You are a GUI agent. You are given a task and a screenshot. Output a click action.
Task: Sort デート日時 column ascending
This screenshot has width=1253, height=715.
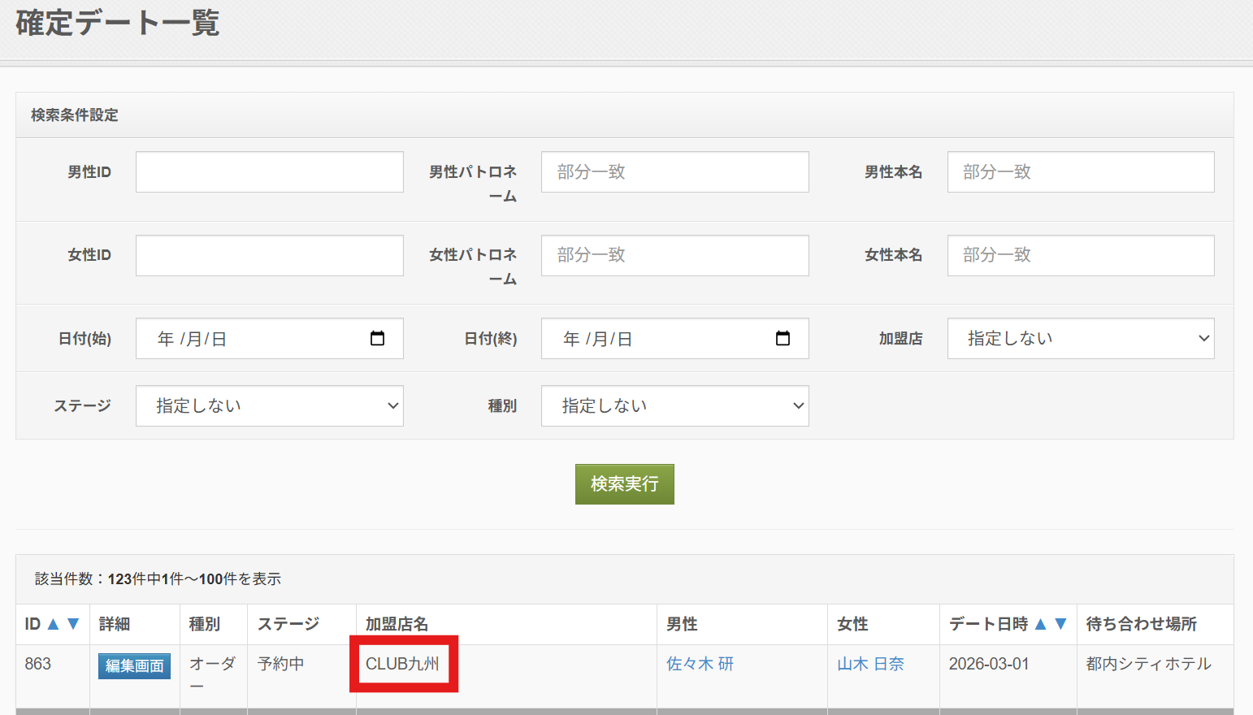(x=1040, y=624)
